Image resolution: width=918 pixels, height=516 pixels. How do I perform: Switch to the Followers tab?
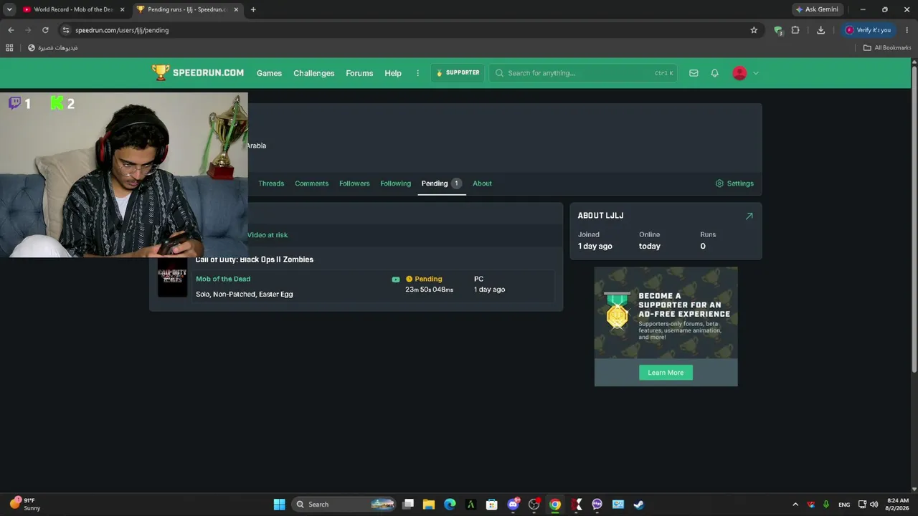(354, 183)
